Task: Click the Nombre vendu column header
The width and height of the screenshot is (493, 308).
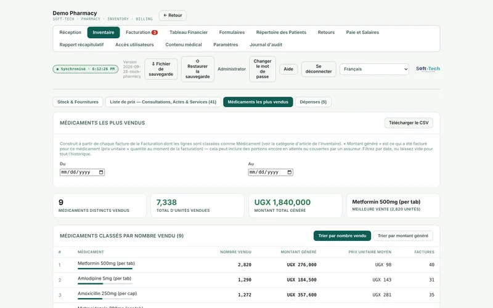Action: click(235, 252)
